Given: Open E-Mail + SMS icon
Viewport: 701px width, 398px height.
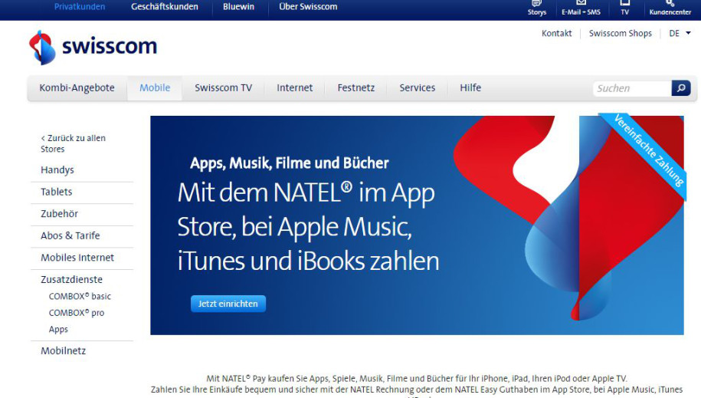Looking at the screenshot, I should pos(581,8).
